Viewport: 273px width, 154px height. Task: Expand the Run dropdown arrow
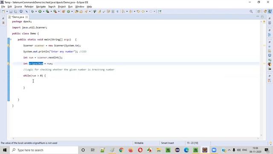(x=44, y=12)
